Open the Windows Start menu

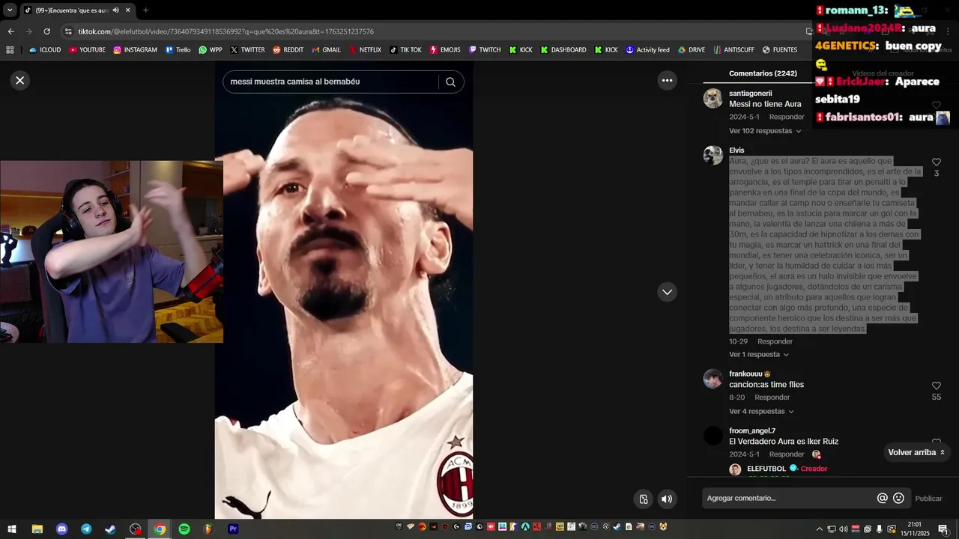pos(12,529)
